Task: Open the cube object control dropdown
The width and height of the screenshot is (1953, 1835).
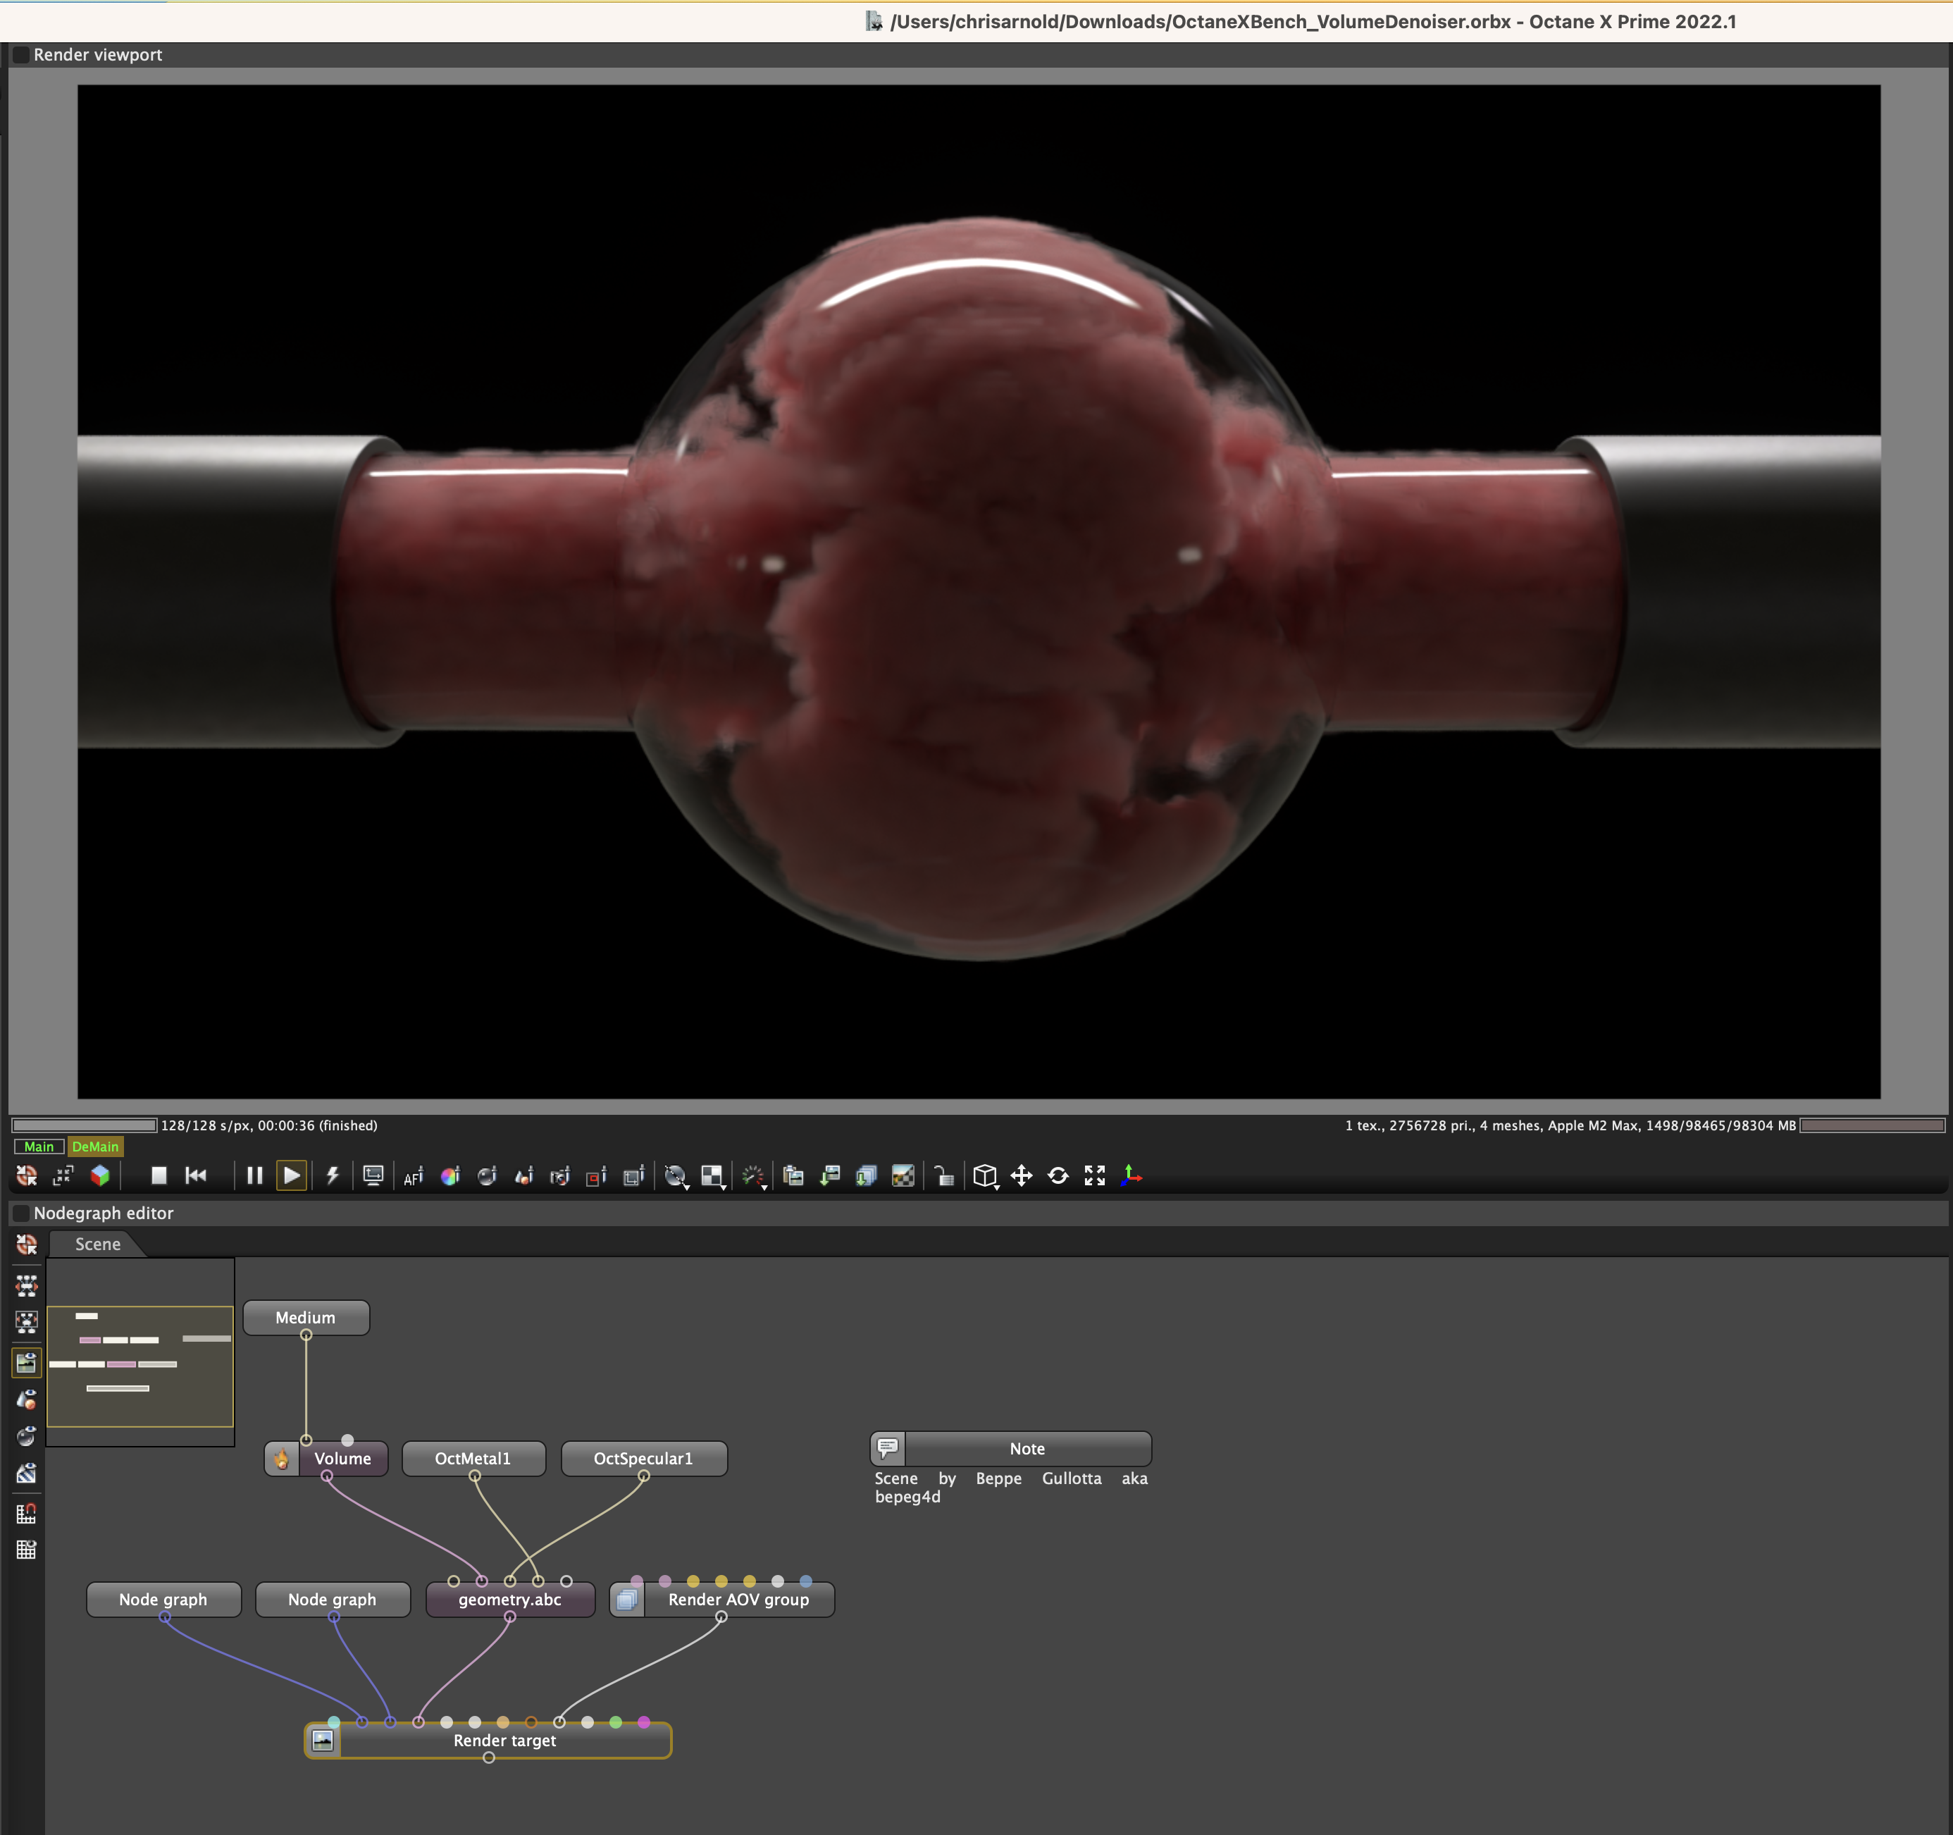Action: click(986, 1177)
